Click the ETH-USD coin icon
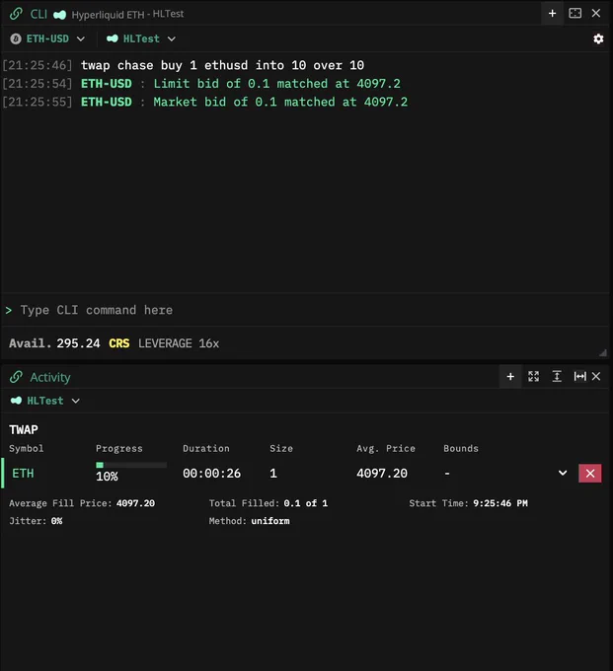This screenshot has width=613, height=671. click(16, 38)
